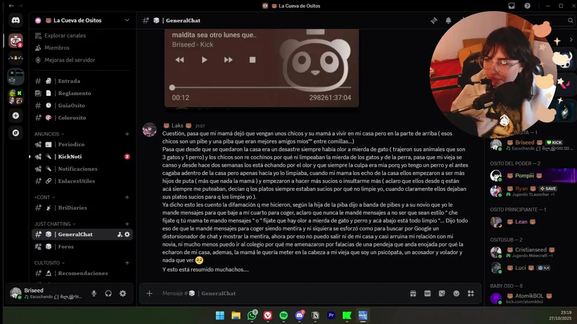Open the Periodico announcement channel

pyautogui.click(x=82, y=144)
